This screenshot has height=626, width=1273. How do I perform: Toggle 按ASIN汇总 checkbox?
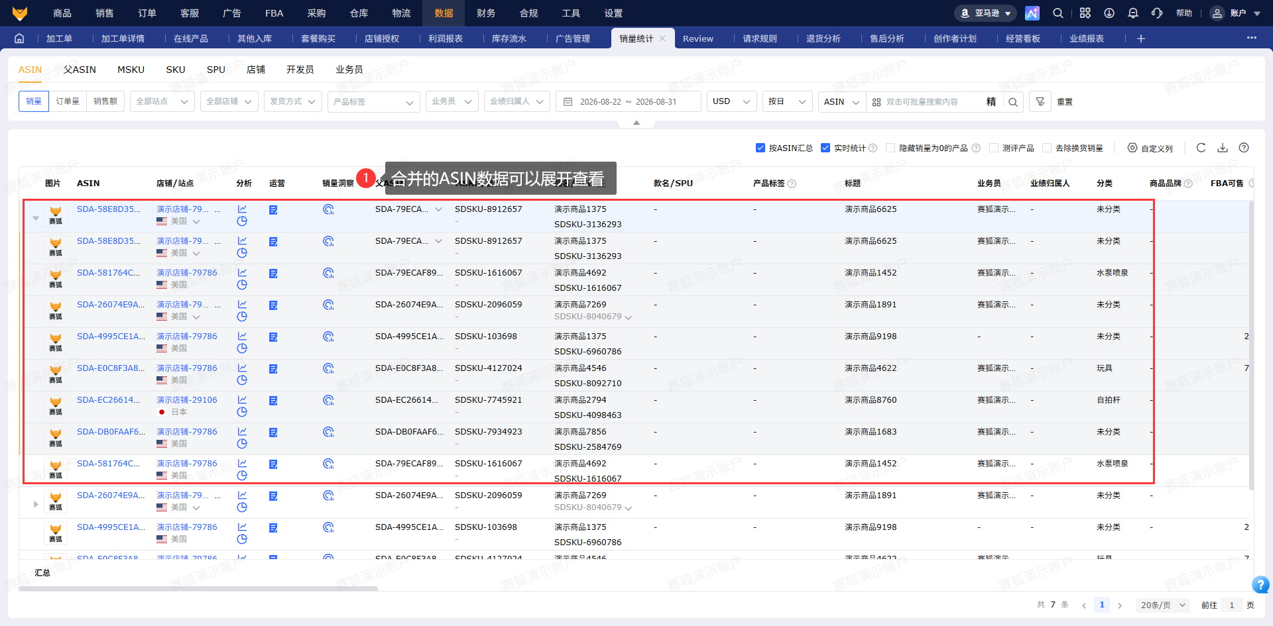(760, 148)
